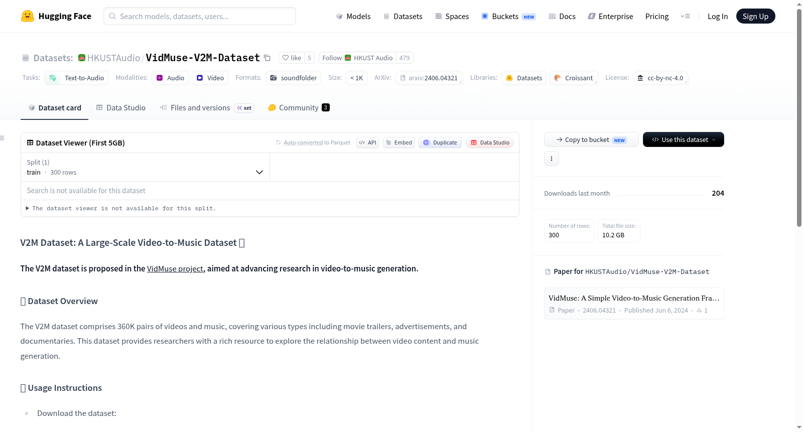Viewport: 803px width, 432px height.
Task: Click the Text-to-Audio task tag
Action: click(x=77, y=78)
